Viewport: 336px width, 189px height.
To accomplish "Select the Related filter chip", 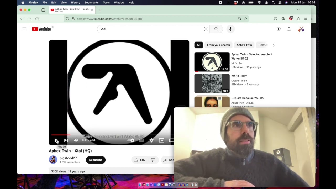I will pos(263,45).
